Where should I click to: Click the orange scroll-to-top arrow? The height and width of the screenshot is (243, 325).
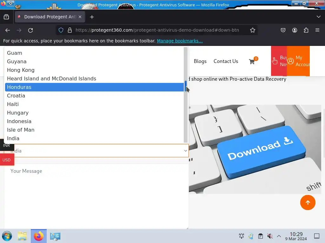[x=308, y=202]
